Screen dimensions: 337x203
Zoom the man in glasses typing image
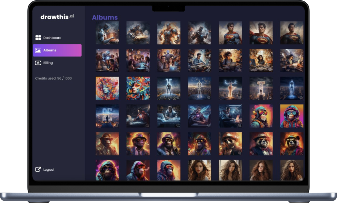click(x=209, y=70)
